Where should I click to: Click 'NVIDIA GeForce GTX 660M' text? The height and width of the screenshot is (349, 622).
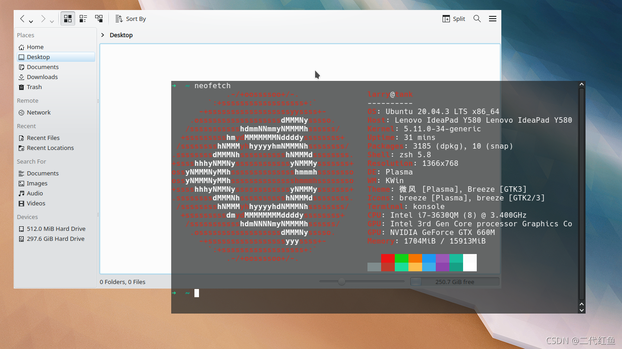tap(443, 232)
